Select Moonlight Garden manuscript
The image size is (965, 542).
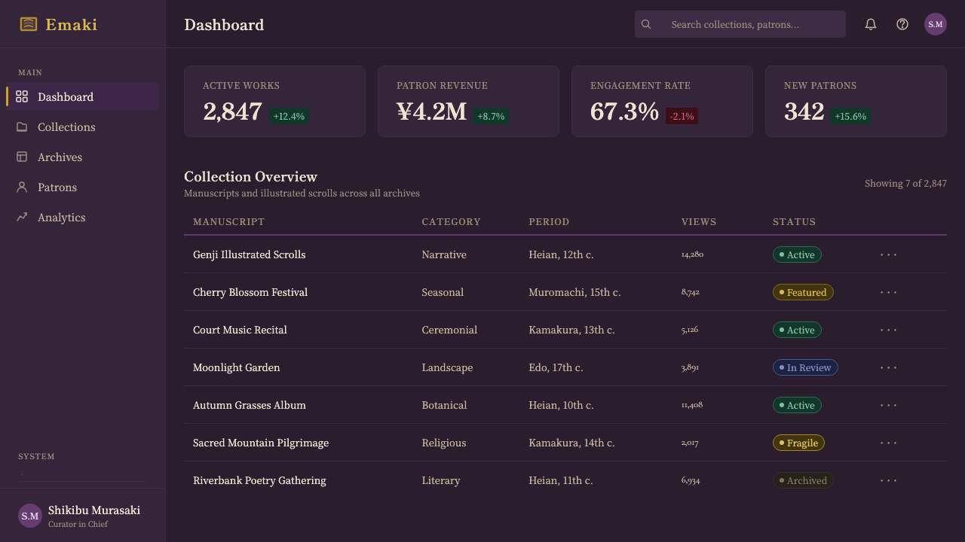pyautogui.click(x=237, y=367)
